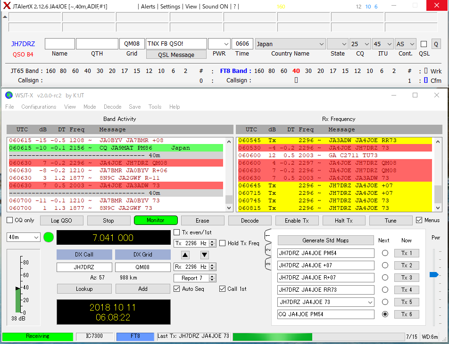This screenshot has width=449, height=344.
Task: Click the up arrow frequency button
Action: (x=185, y=255)
